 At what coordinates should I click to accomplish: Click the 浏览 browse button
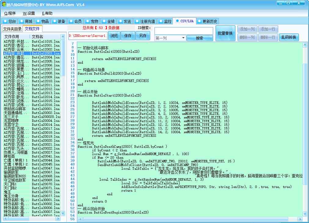pos(114,36)
